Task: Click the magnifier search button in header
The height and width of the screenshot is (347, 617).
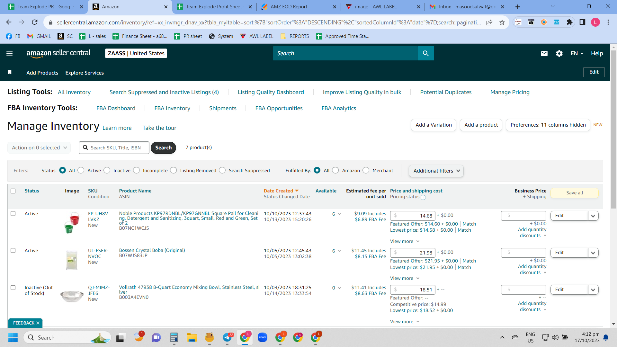Action: 426,53
